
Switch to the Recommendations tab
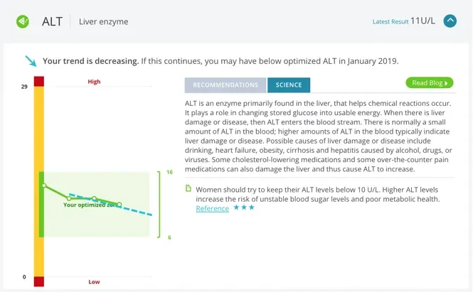225,85
